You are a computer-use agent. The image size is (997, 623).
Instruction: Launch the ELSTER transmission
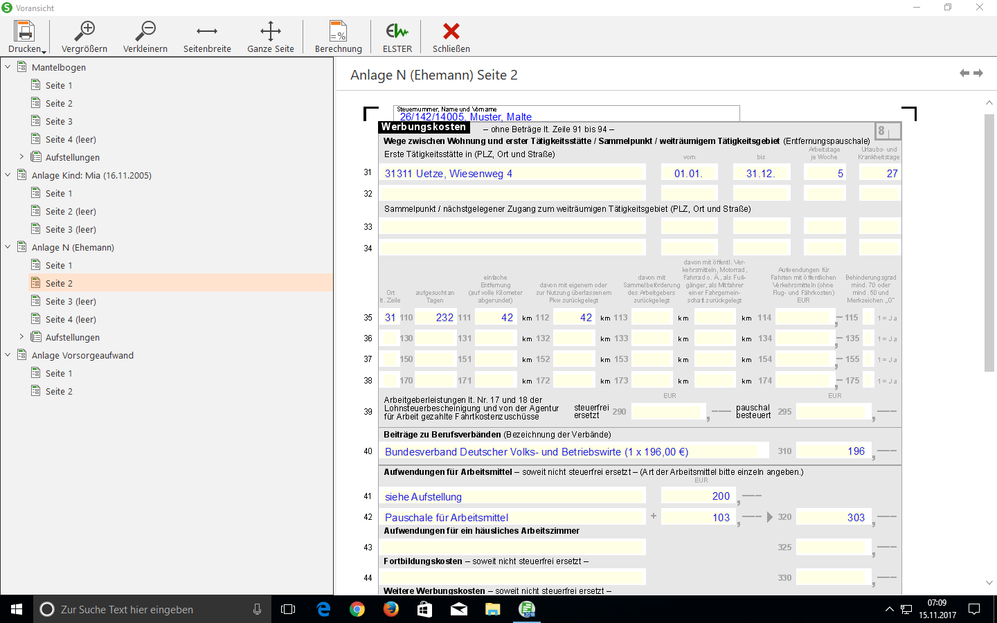[397, 37]
